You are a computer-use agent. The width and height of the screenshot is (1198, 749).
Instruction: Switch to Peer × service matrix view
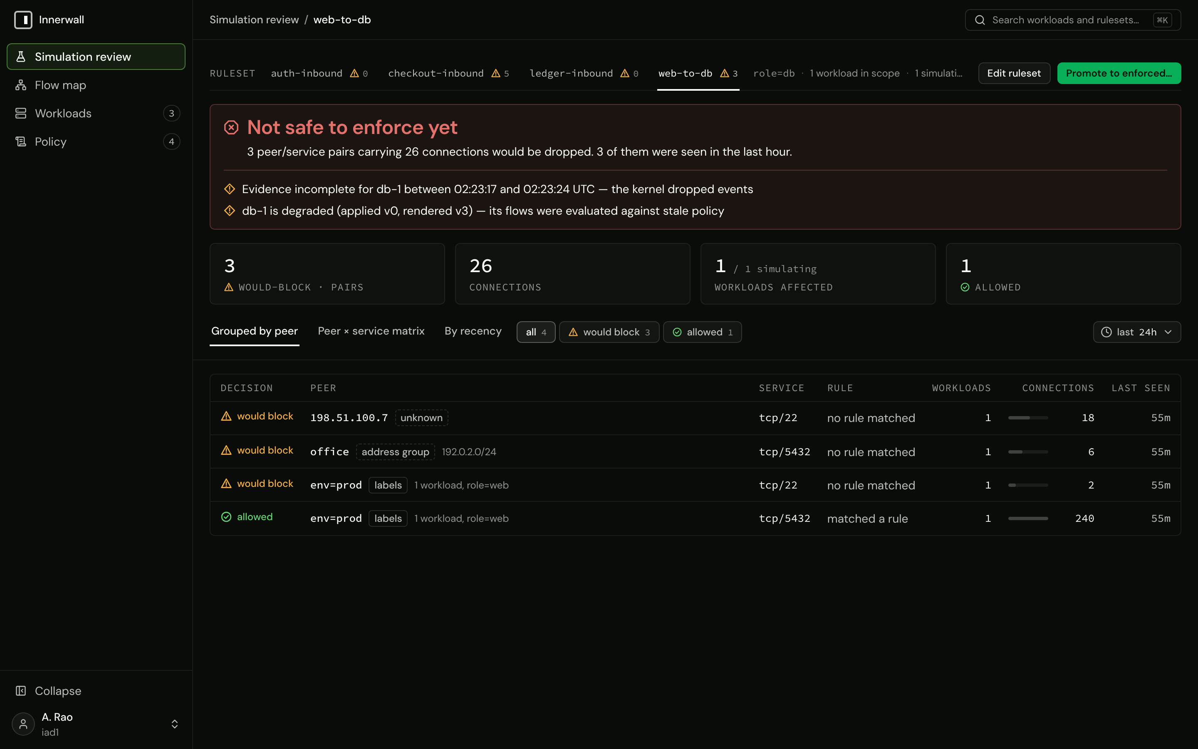(x=371, y=331)
